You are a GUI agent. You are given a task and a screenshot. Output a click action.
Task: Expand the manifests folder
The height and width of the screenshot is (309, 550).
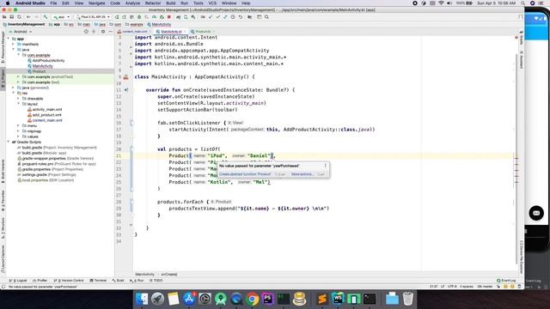[14, 44]
